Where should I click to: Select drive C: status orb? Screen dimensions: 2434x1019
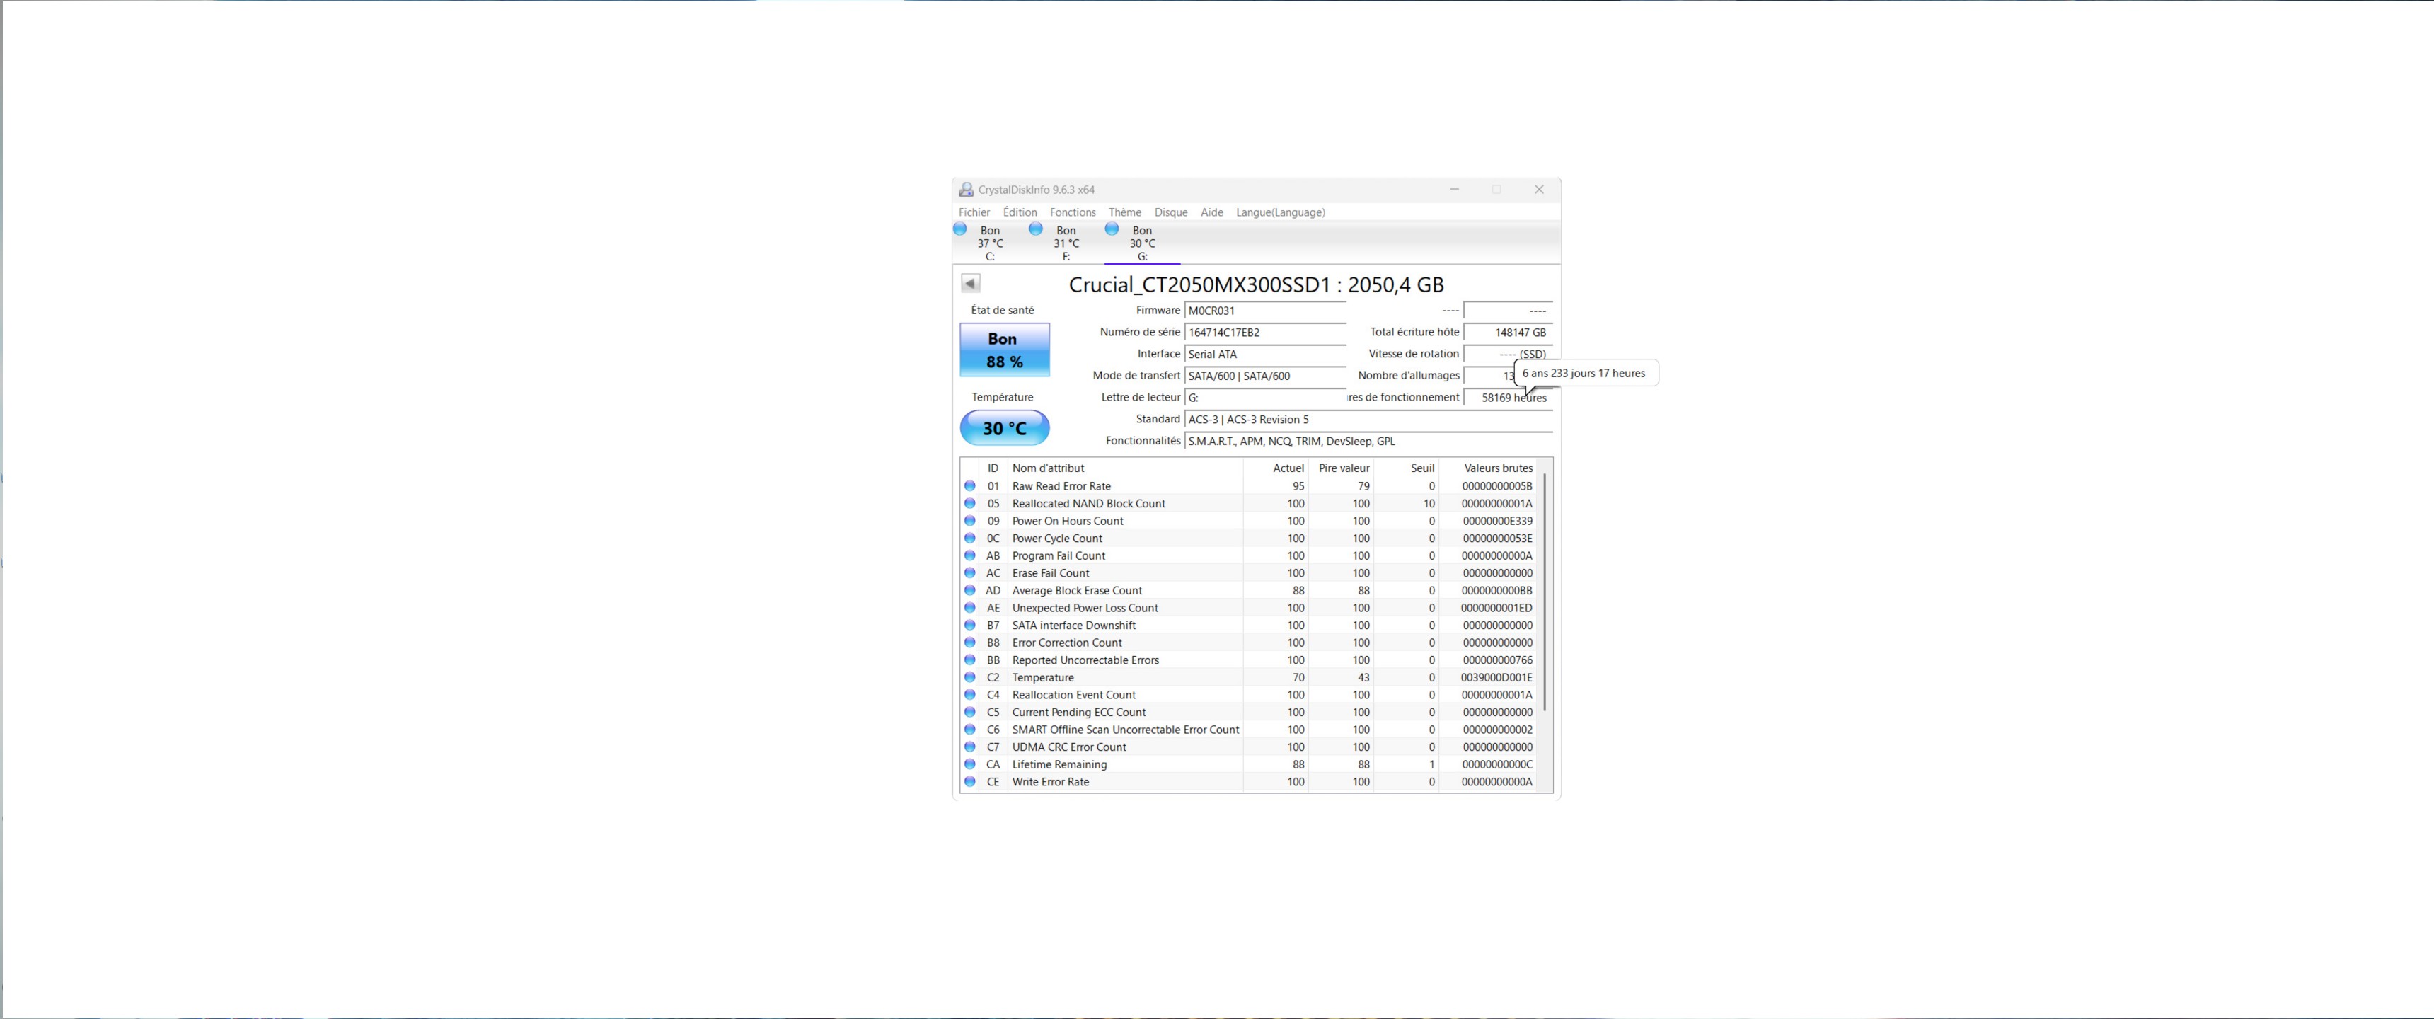[x=960, y=229]
